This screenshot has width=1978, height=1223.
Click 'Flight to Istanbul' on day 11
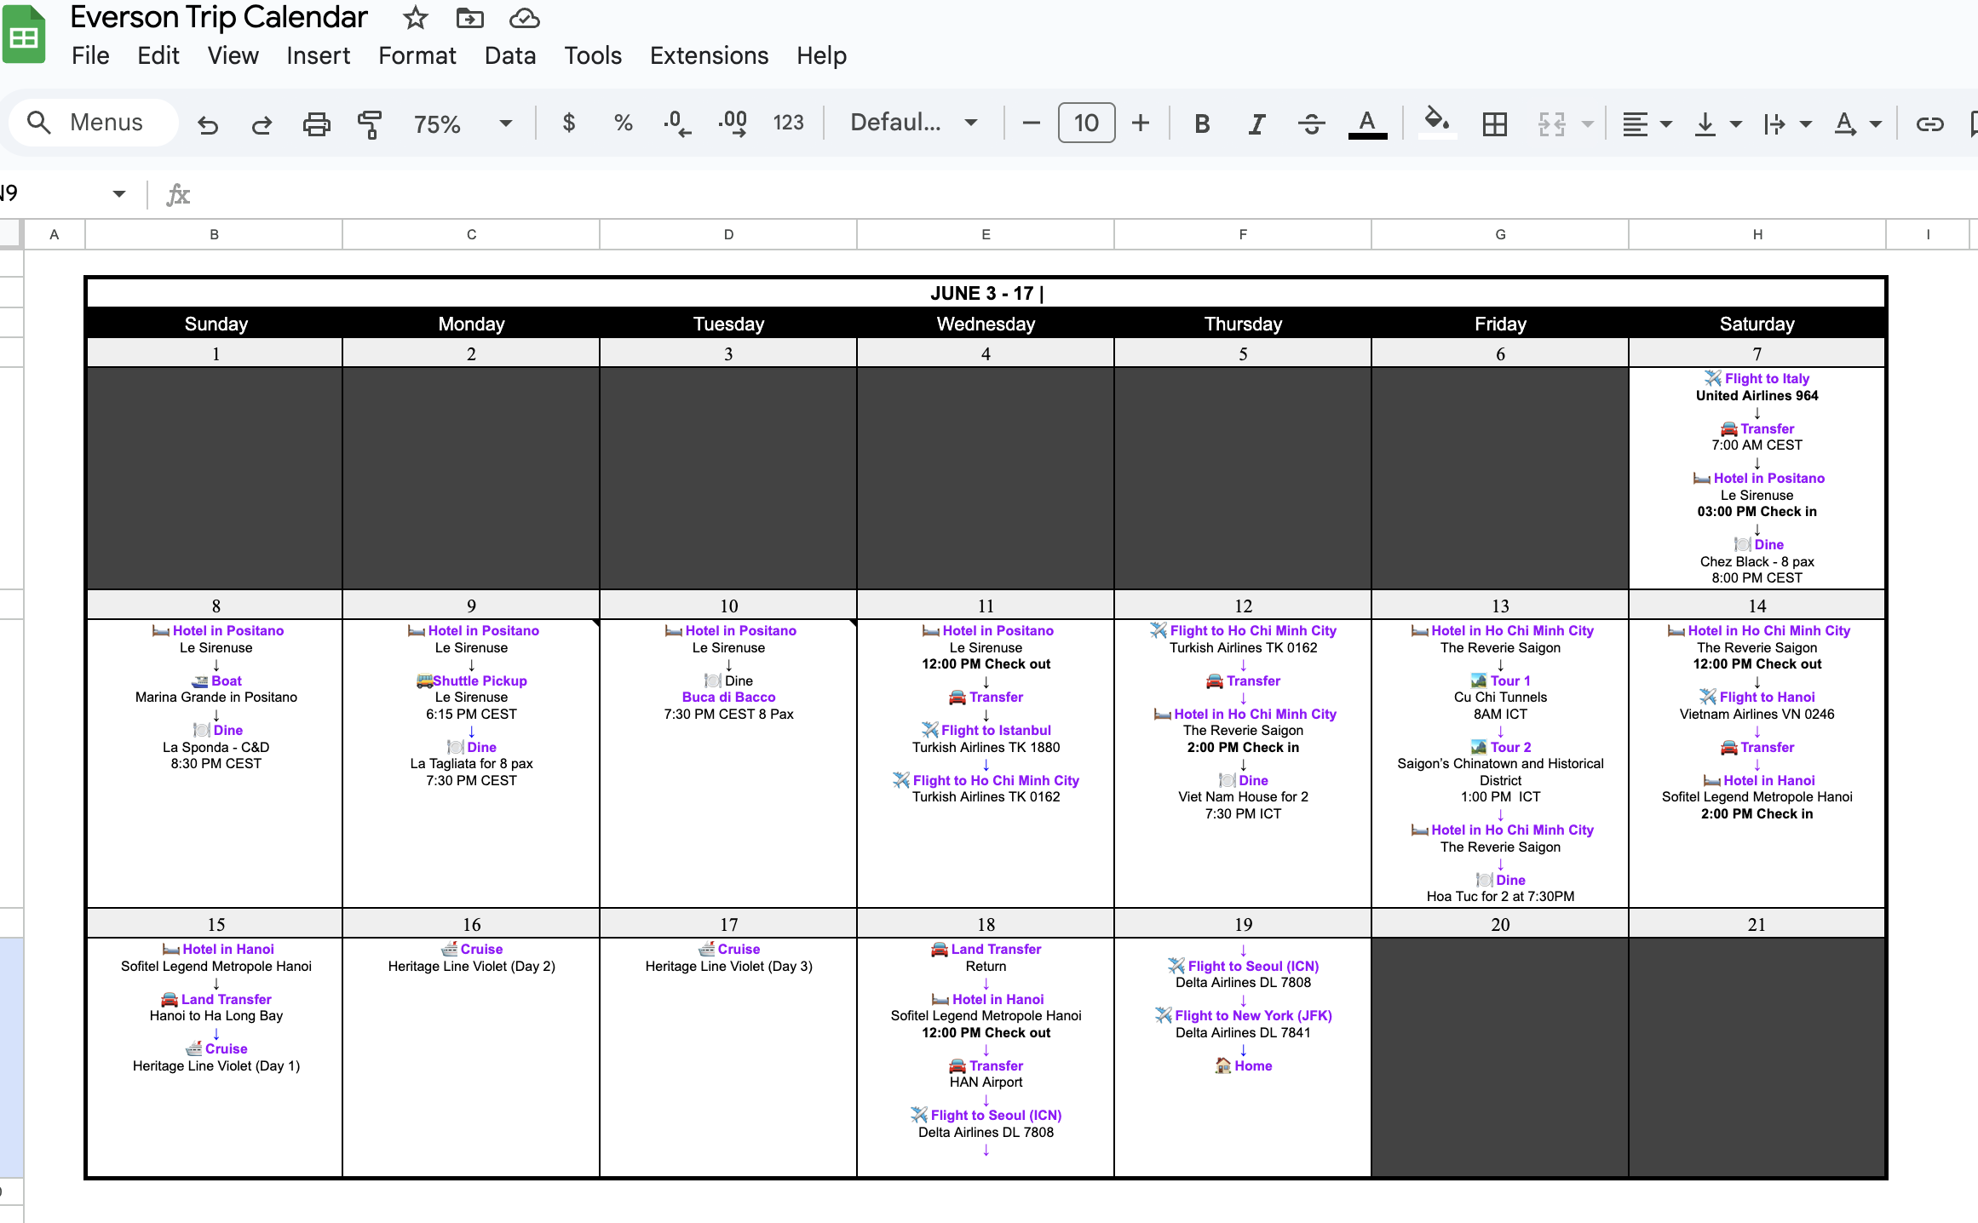(x=996, y=730)
